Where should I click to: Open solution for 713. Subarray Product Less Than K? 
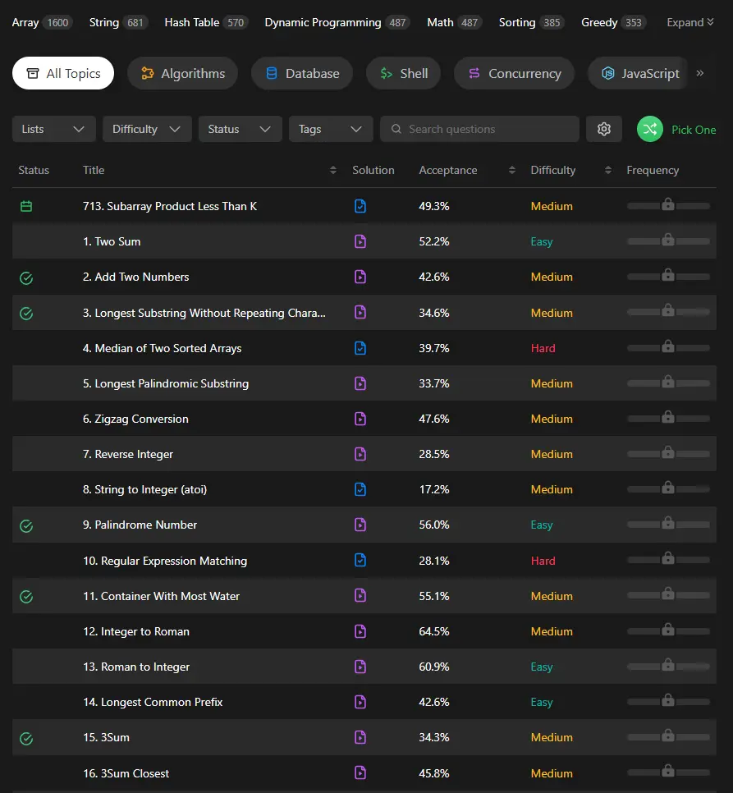tap(360, 206)
